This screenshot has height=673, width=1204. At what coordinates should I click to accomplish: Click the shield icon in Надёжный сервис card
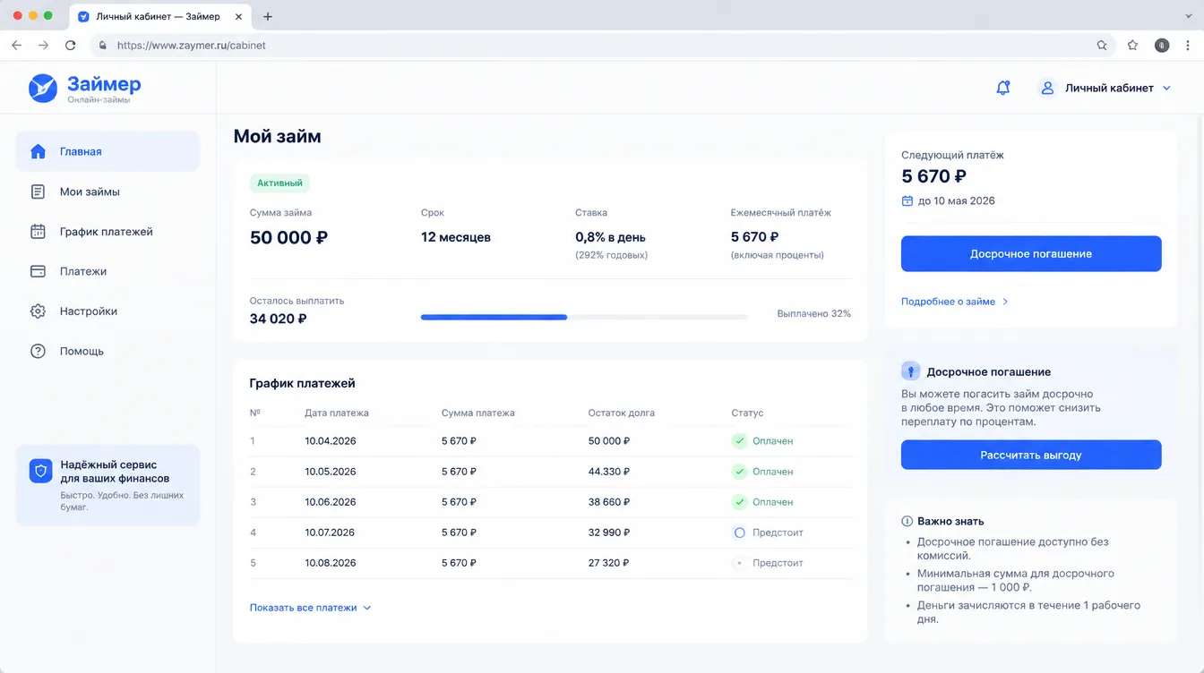(x=40, y=472)
